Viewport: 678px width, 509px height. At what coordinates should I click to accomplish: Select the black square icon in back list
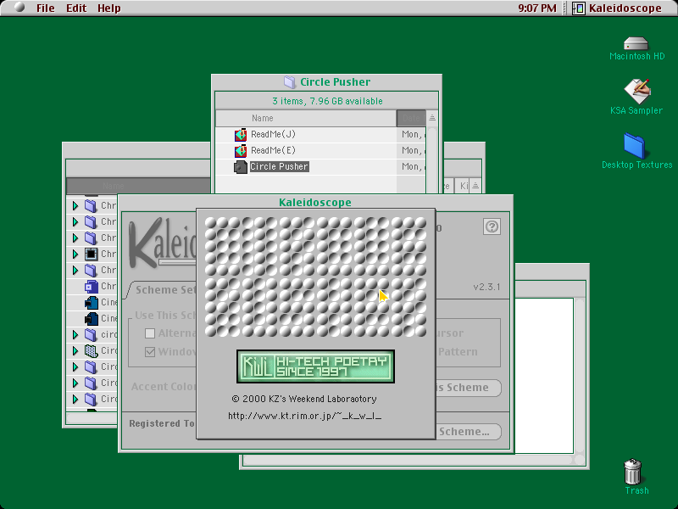(x=92, y=254)
